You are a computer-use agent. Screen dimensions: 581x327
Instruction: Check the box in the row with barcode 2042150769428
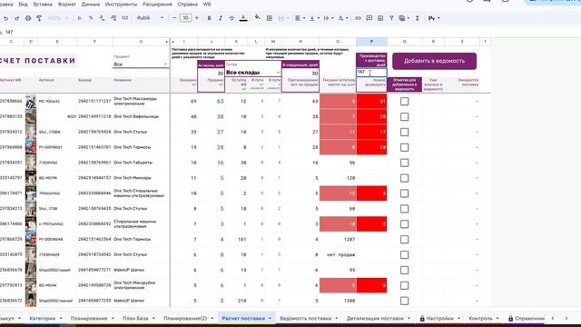404,132
